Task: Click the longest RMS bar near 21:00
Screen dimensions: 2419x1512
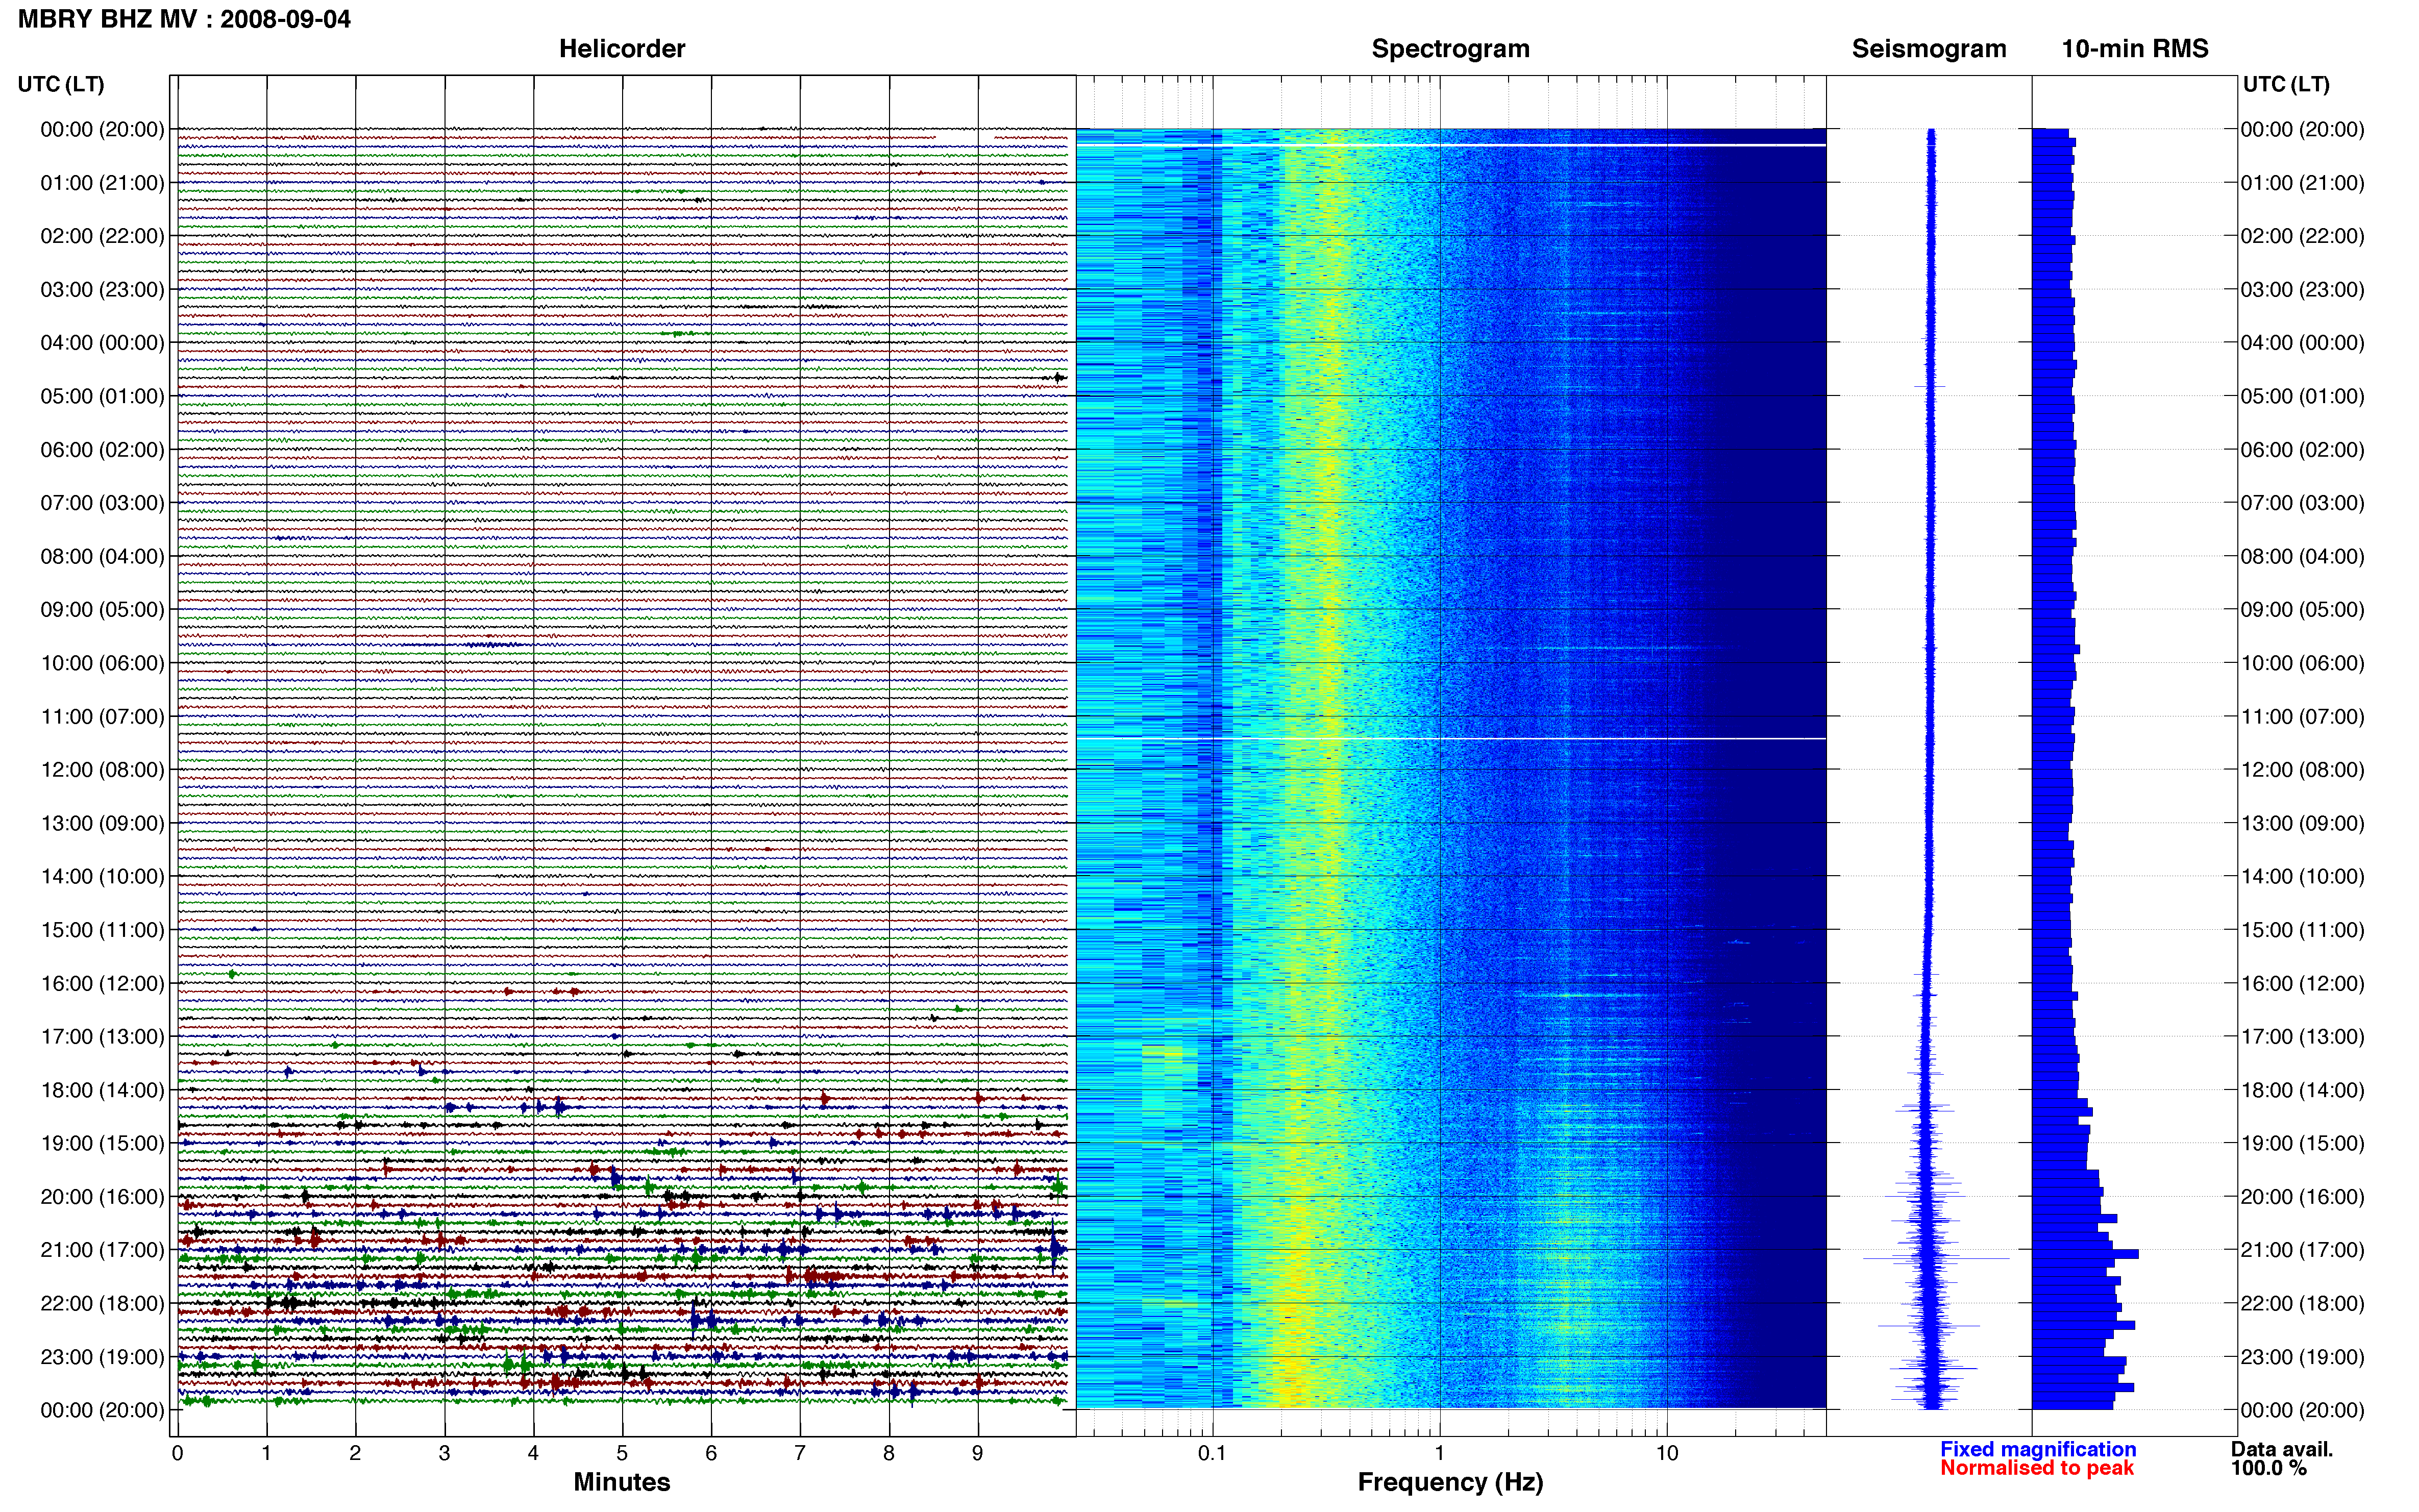Action: tap(2085, 1254)
